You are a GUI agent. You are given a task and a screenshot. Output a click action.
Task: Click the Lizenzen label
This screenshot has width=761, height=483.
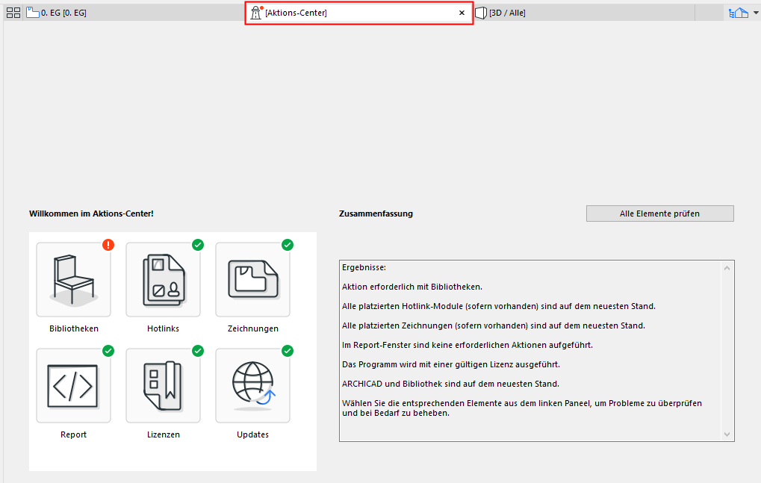pos(163,434)
